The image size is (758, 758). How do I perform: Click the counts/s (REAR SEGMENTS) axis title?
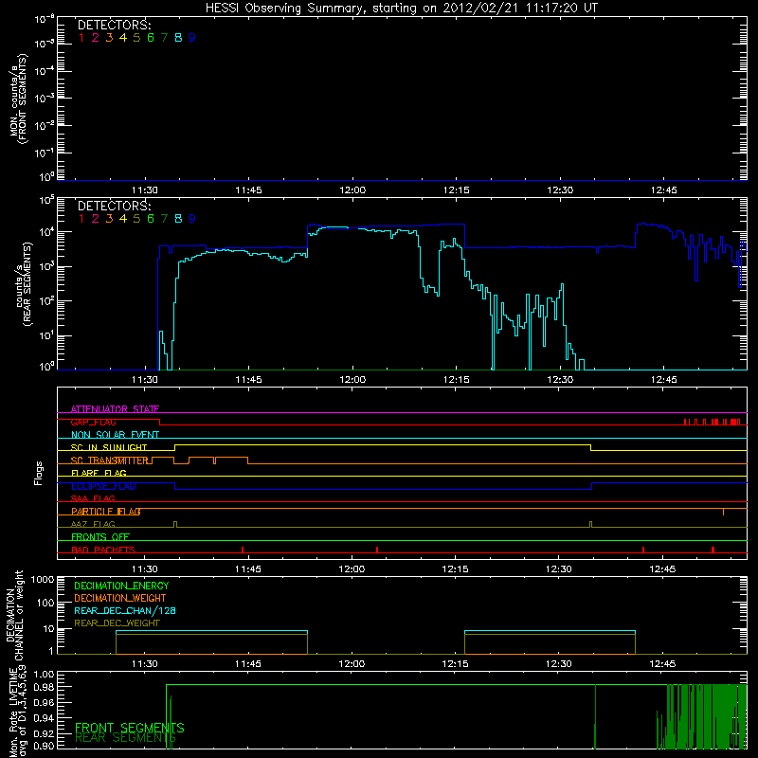[24, 283]
